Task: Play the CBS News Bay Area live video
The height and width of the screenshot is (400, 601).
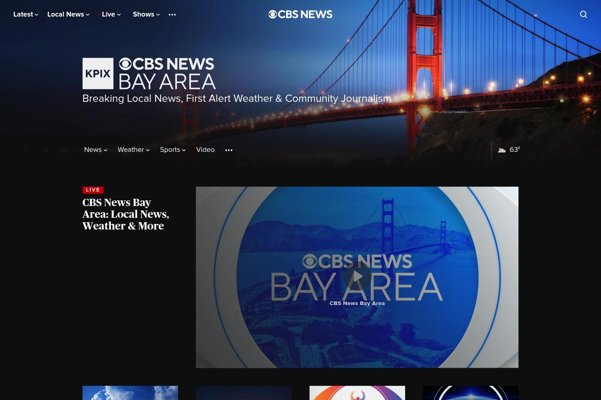Action: click(357, 277)
